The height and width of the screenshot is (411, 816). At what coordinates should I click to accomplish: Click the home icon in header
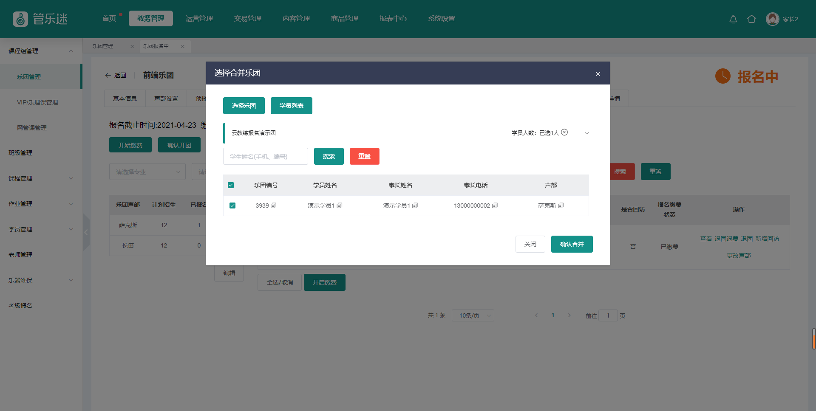751,19
